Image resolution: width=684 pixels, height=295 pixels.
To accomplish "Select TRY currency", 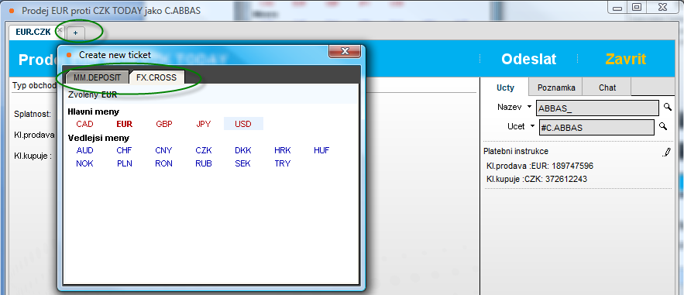I will pos(282,163).
